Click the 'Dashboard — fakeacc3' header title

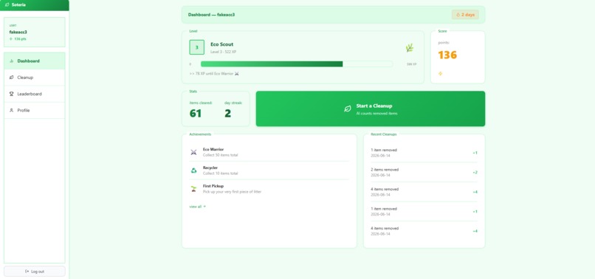(x=211, y=15)
